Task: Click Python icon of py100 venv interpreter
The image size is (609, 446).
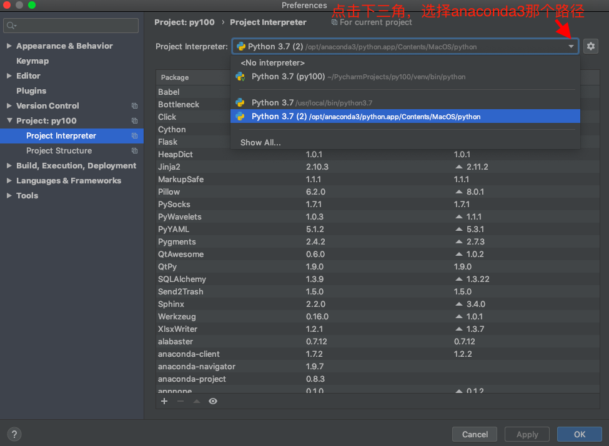Action: (240, 77)
